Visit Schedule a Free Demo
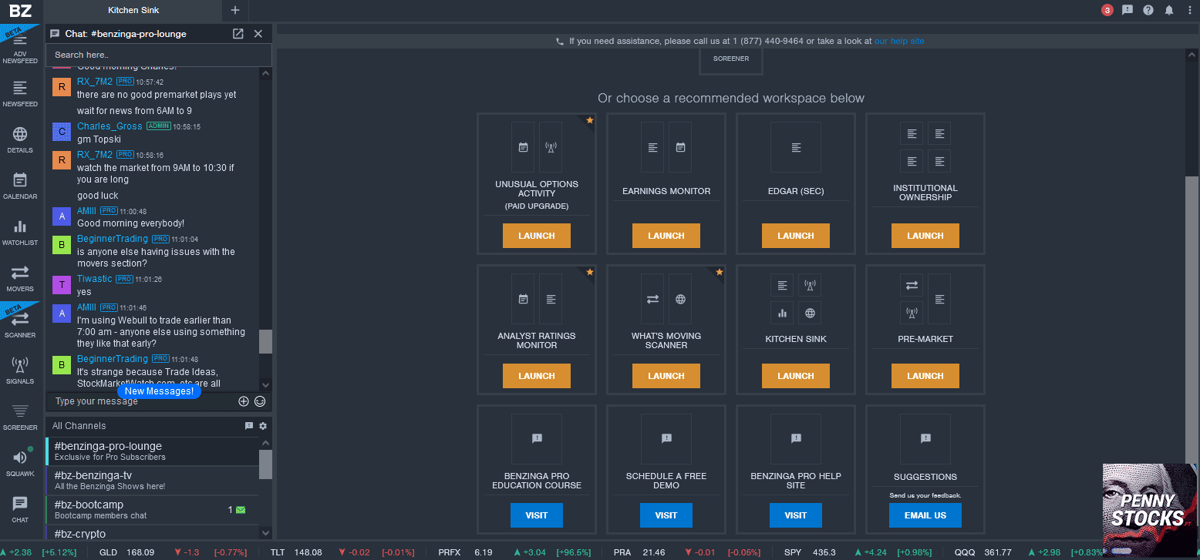Image resolution: width=1200 pixels, height=560 pixels. (x=666, y=515)
